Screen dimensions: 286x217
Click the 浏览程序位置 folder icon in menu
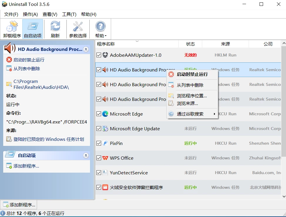171,96
